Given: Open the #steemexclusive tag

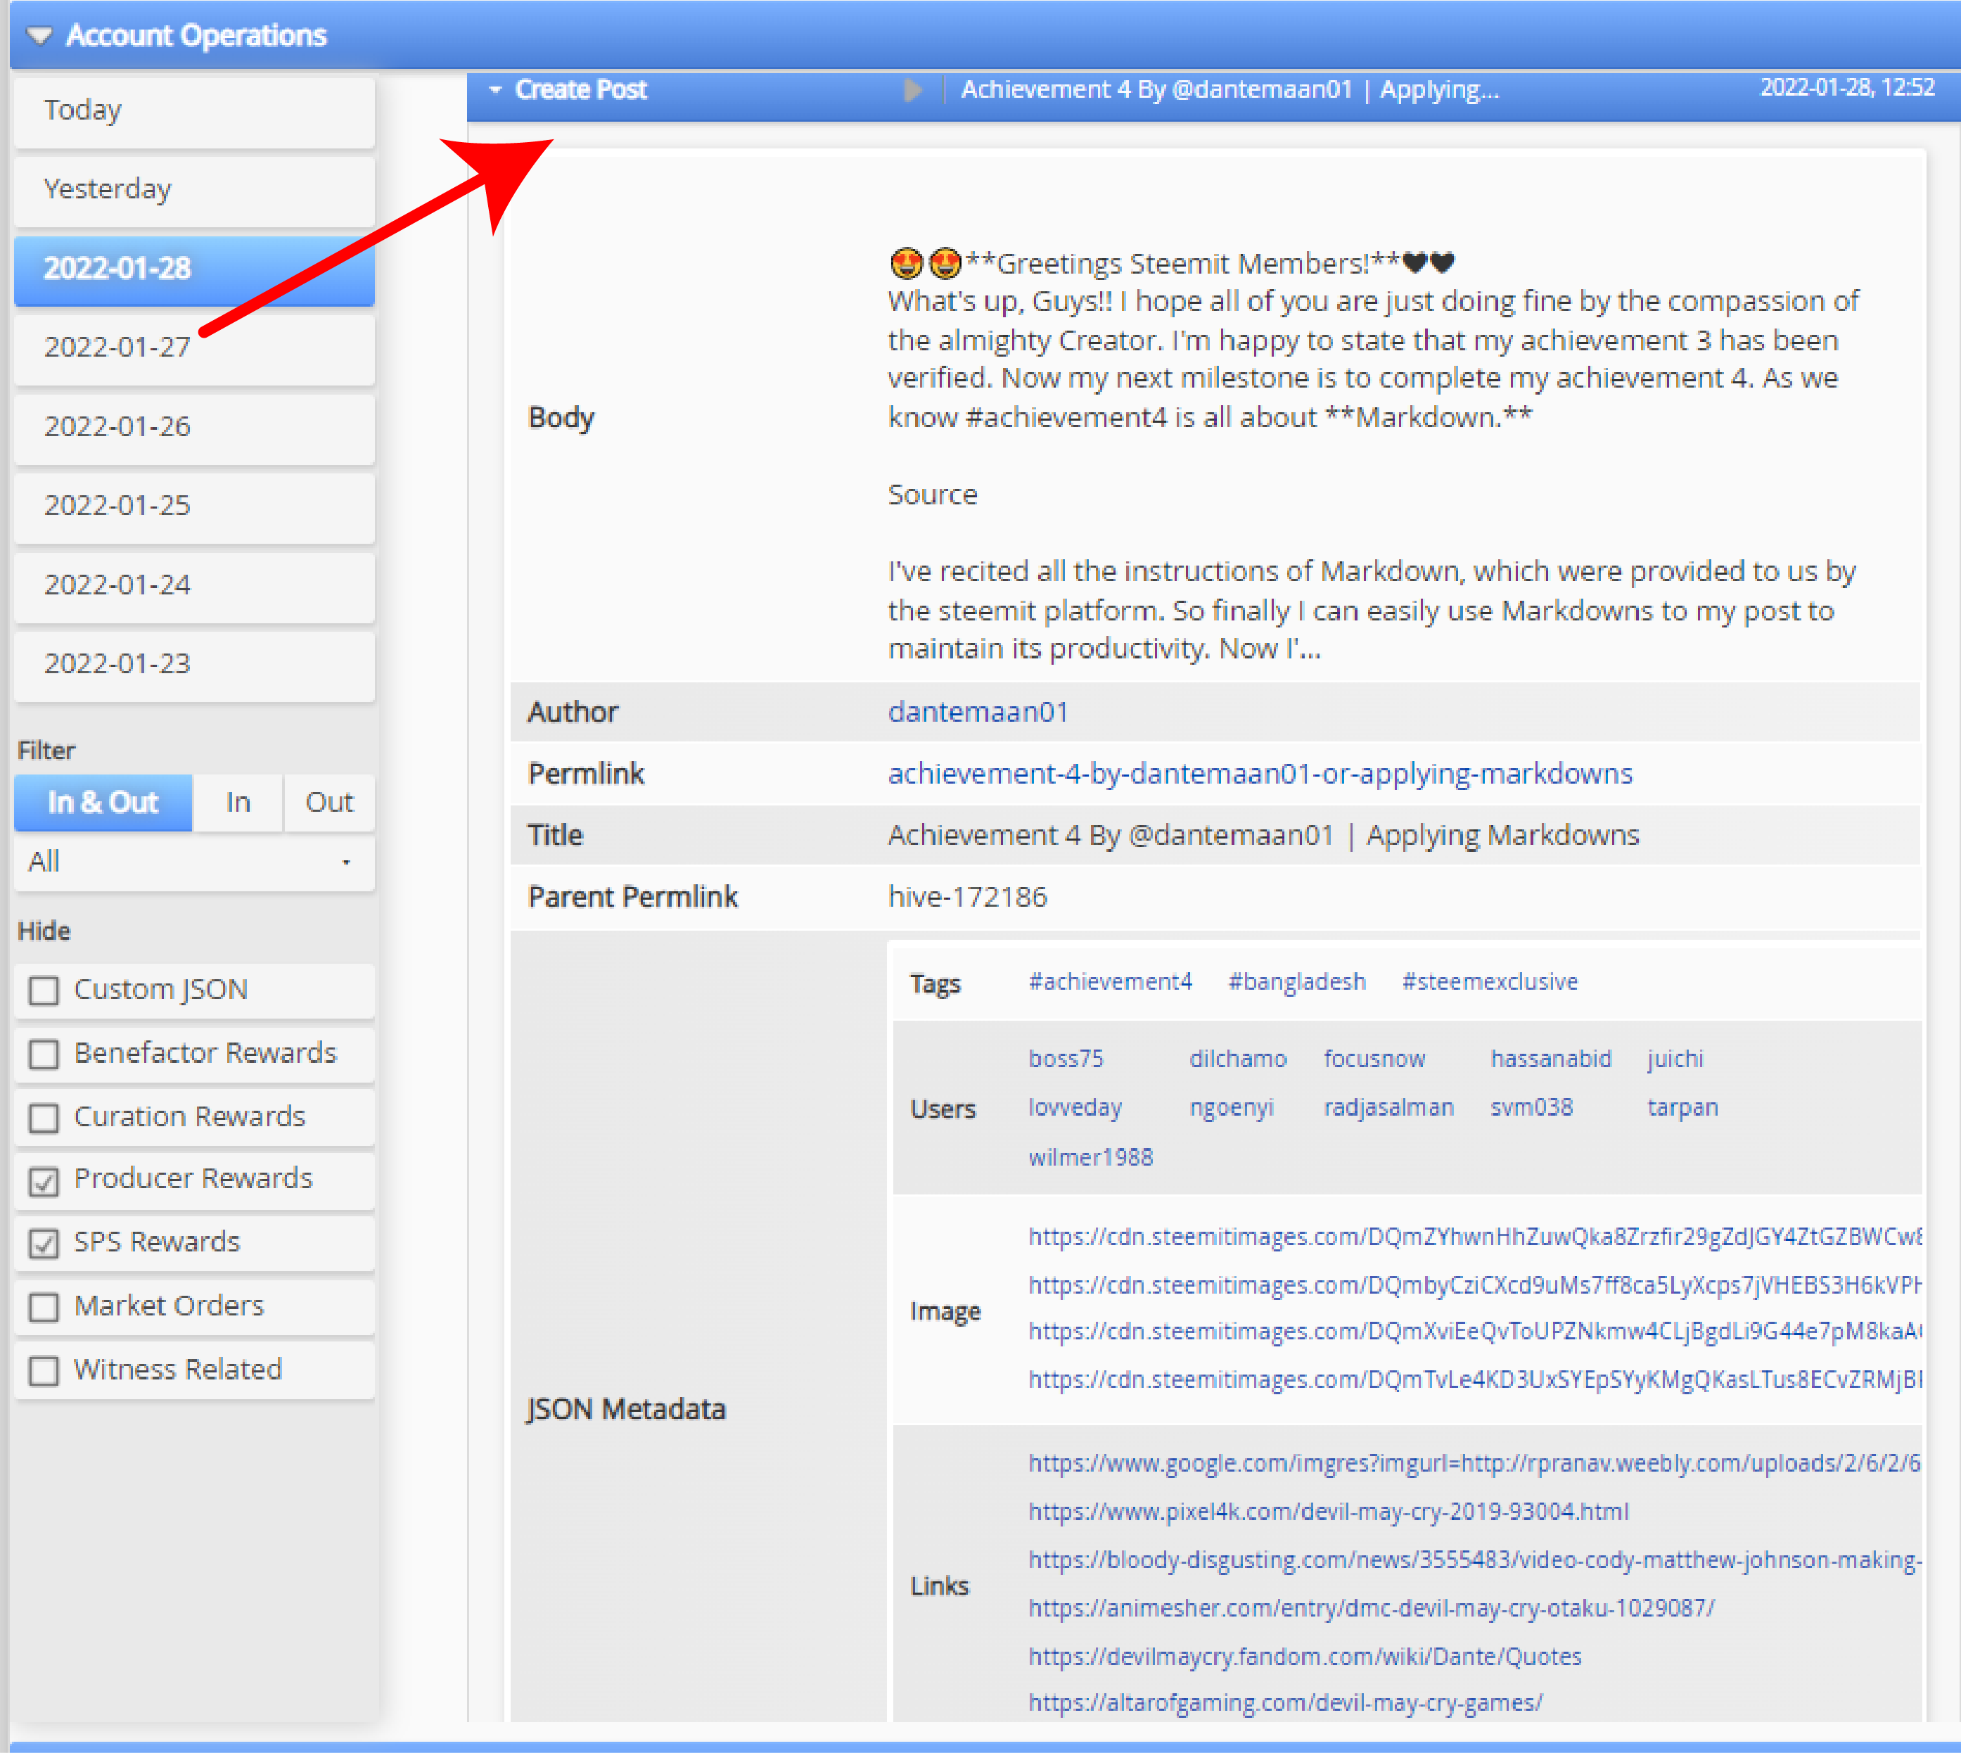Looking at the screenshot, I should [1489, 981].
